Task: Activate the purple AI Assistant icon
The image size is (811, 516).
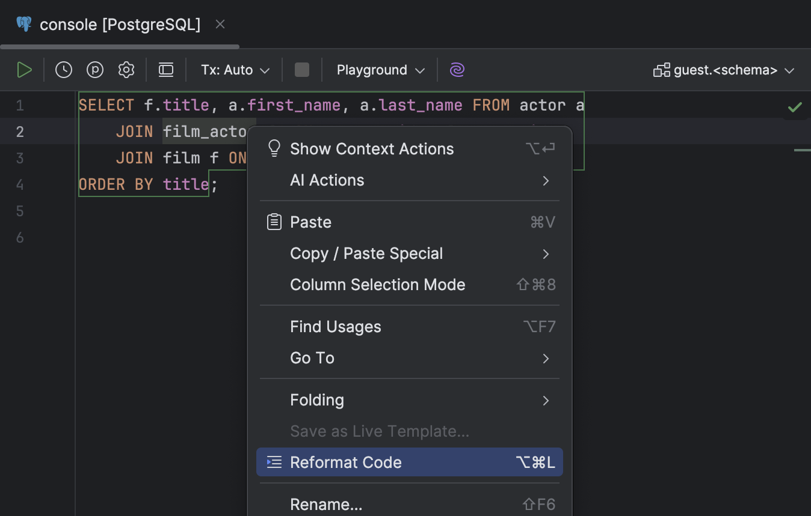Action: tap(457, 69)
